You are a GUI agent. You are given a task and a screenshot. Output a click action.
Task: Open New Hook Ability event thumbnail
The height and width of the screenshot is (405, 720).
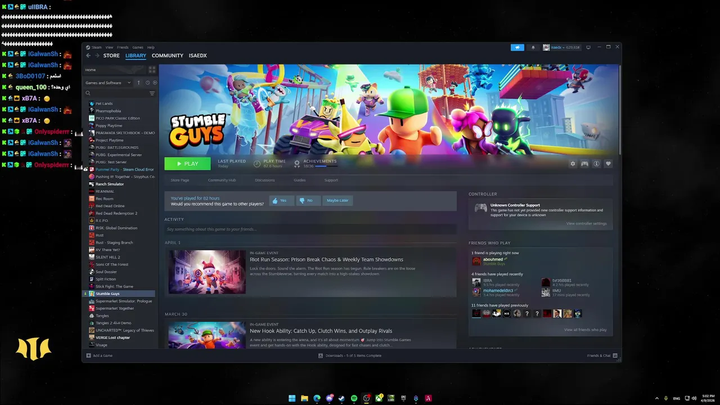(x=207, y=335)
